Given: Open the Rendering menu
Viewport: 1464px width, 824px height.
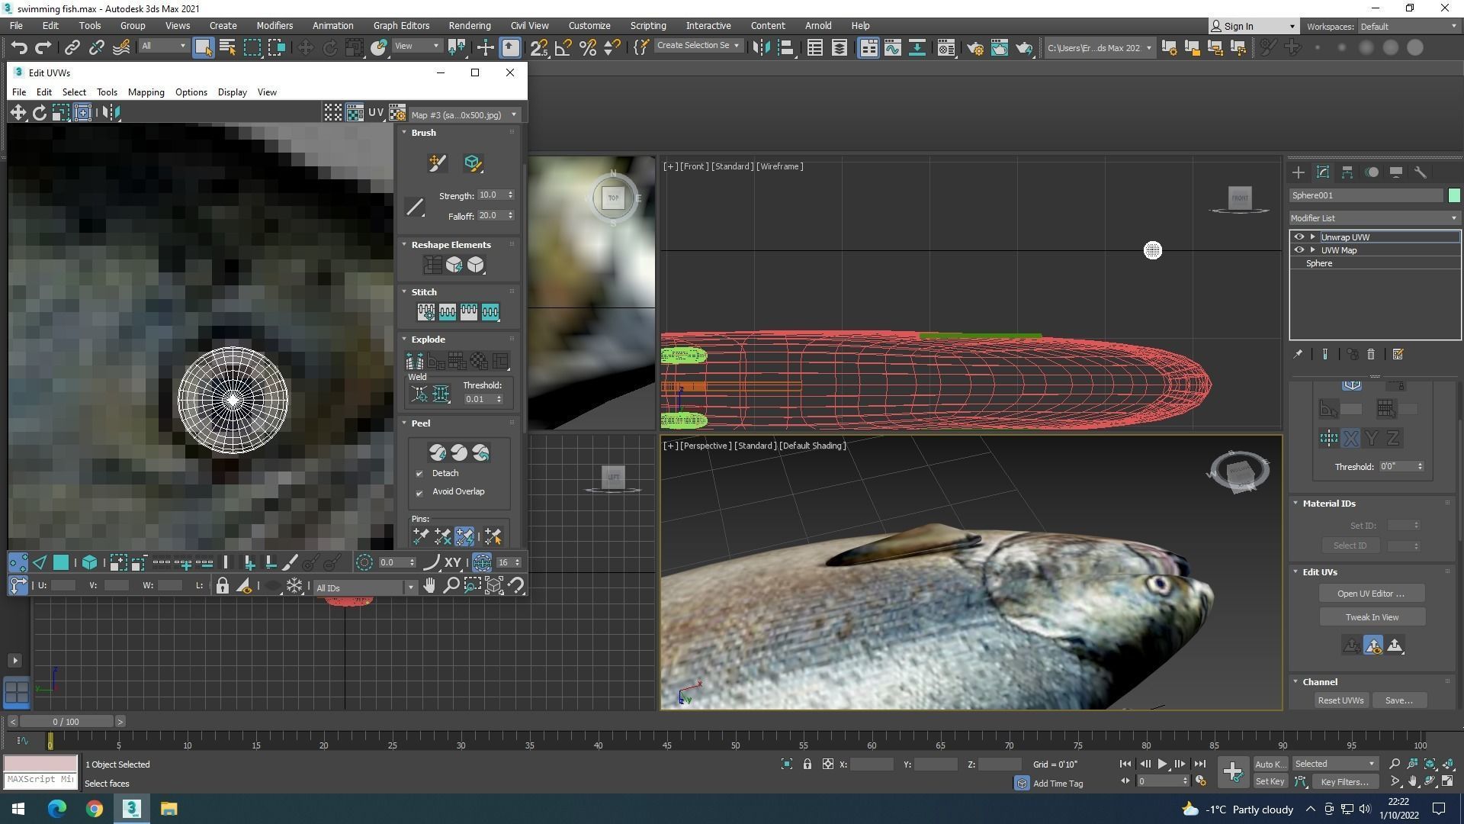Looking at the screenshot, I should pos(469,25).
